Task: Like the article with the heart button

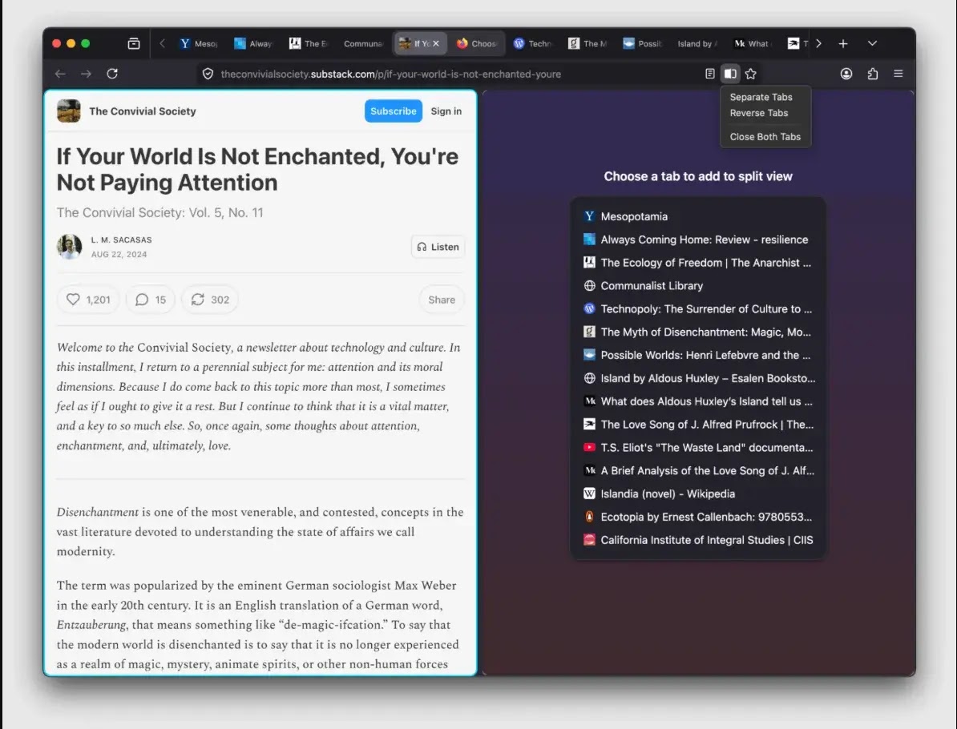Action: click(x=88, y=300)
